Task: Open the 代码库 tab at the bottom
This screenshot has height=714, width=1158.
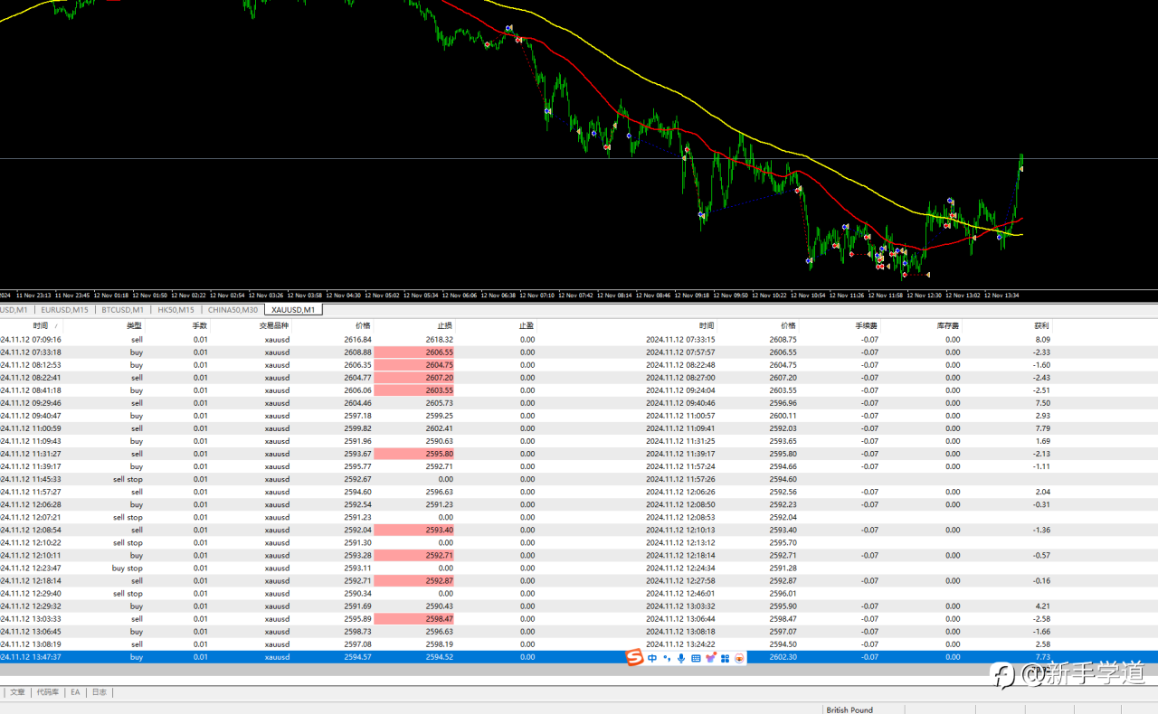Action: coord(48,692)
